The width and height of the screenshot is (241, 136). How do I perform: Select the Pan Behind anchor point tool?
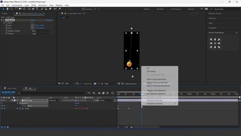[24, 9]
